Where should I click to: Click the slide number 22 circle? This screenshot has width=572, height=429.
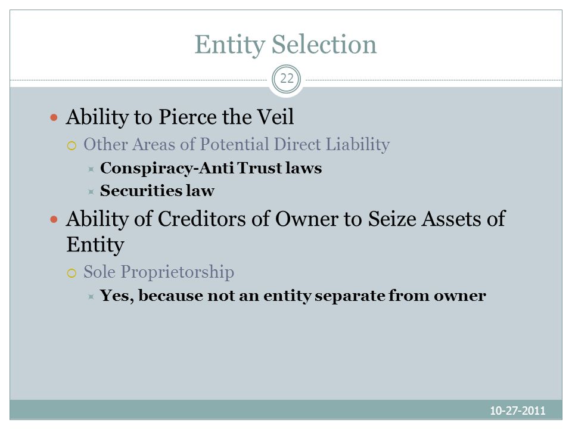pos(287,79)
